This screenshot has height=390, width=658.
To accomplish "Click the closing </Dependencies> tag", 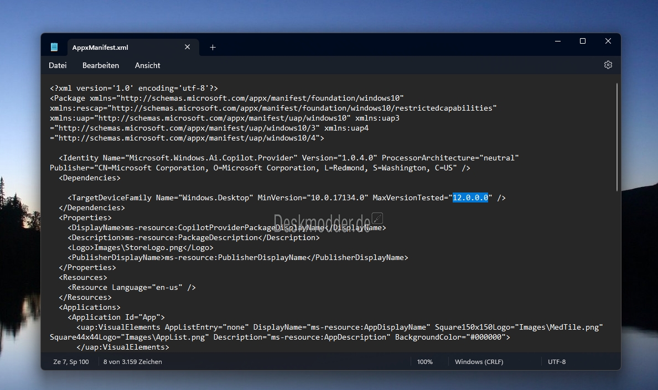I will 92,207.
